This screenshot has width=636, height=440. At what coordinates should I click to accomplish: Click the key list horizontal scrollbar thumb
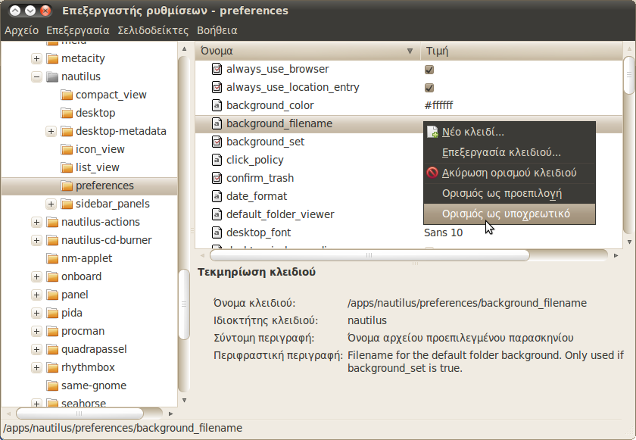pos(369,255)
